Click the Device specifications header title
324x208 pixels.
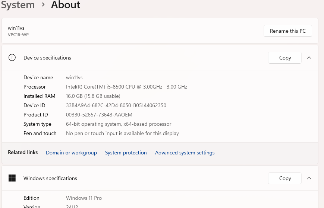pyautogui.click(x=47, y=58)
